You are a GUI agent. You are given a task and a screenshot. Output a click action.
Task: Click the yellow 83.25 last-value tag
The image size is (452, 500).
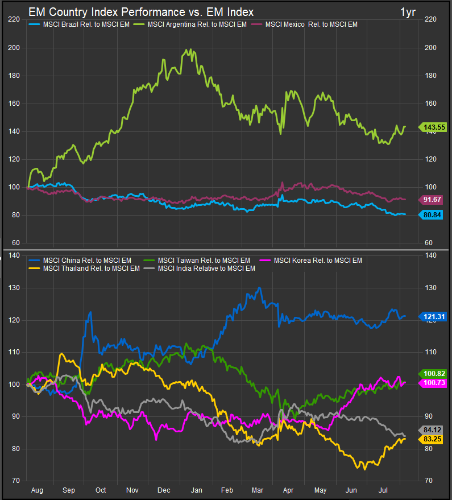[430, 439]
